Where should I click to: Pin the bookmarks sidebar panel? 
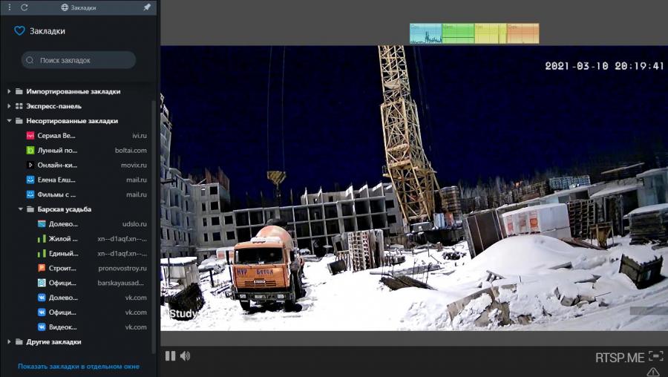tap(147, 7)
